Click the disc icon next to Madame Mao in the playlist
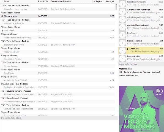The image size is (164, 132). pyautogui.click(x=122, y=58)
